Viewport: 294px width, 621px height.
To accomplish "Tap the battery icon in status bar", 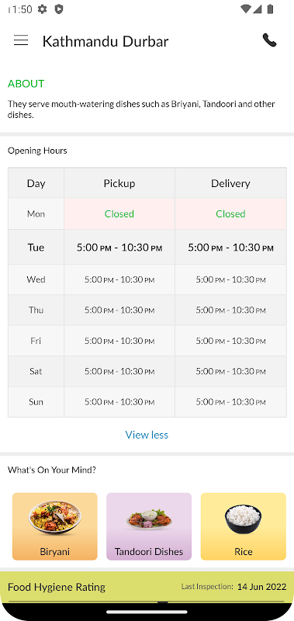I will (270, 9).
